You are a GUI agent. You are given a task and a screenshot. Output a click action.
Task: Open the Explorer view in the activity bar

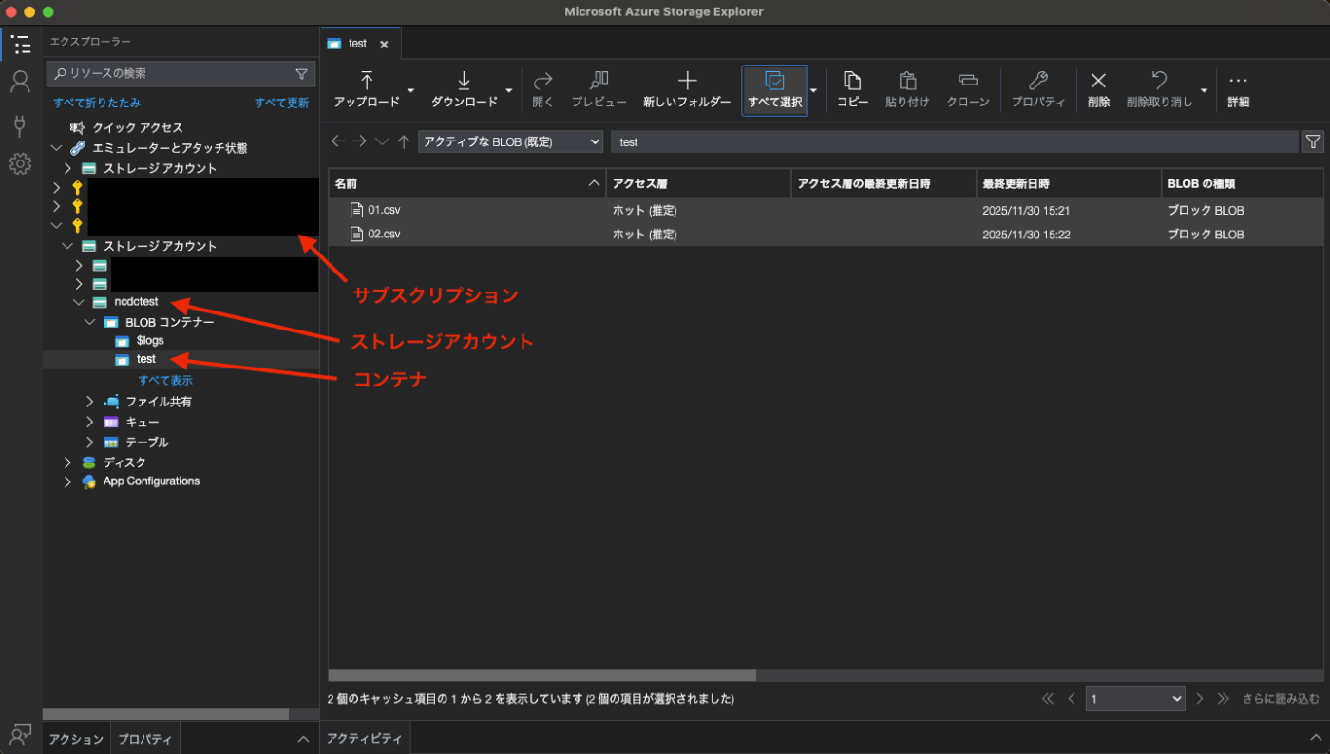20,44
